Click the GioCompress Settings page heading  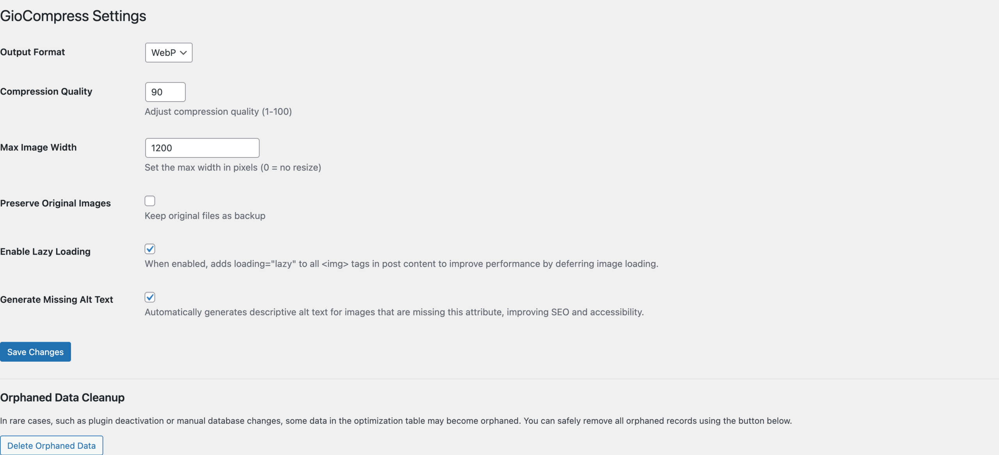pos(73,16)
